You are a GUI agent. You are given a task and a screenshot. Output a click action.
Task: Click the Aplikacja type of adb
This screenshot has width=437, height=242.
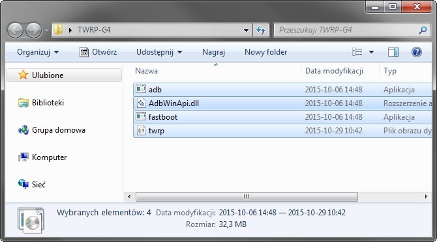(399, 90)
